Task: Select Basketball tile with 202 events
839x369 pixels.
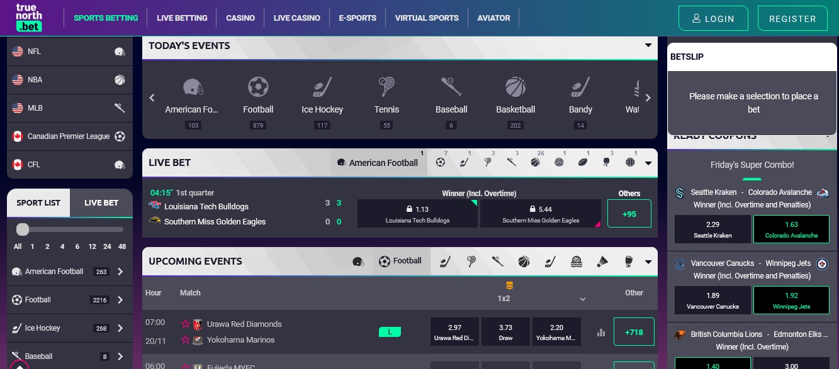Action: (515, 102)
